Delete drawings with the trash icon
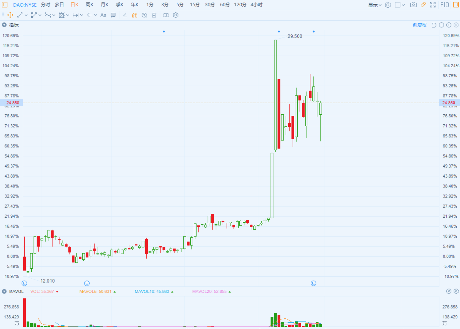Viewport: 460px width, 329px height. 154,15
